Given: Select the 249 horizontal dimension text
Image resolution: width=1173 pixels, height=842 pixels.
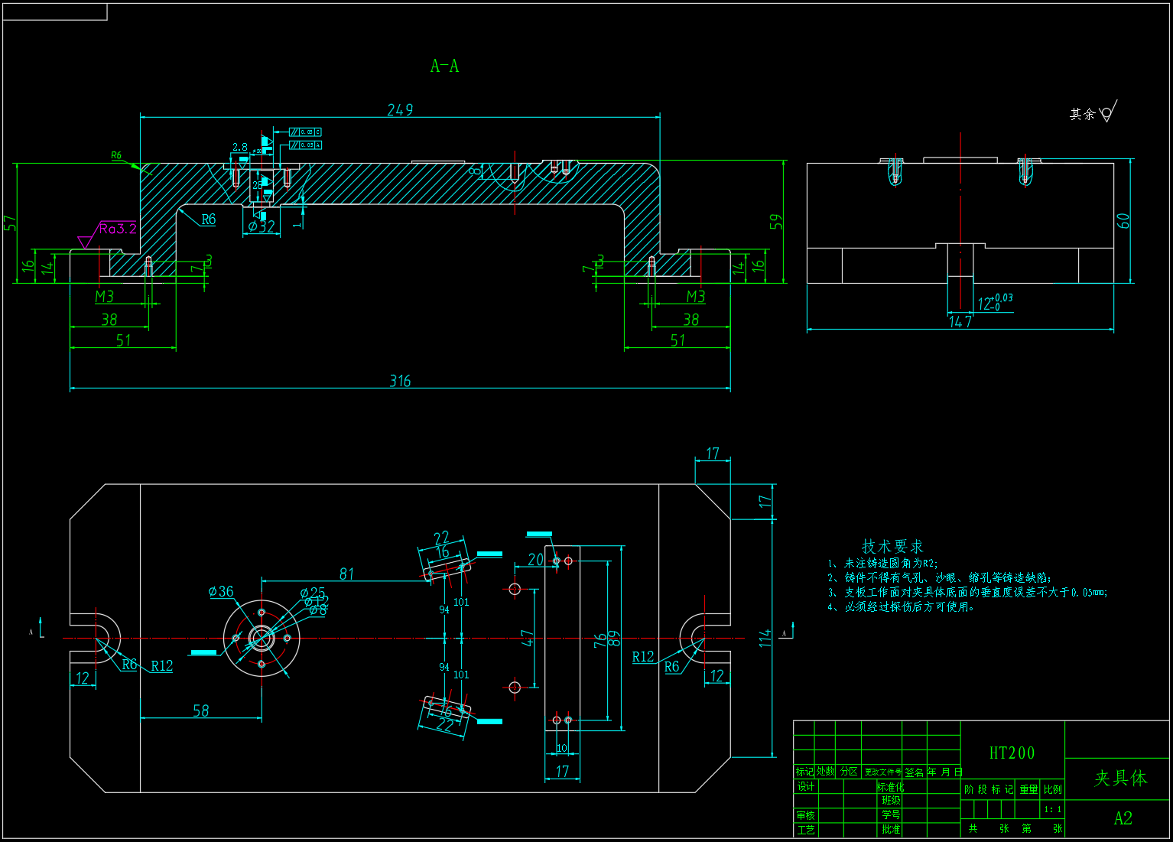Looking at the screenshot, I should [x=400, y=110].
